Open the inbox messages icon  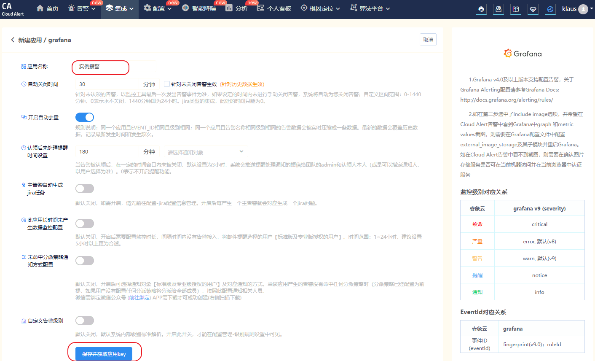tap(499, 9)
